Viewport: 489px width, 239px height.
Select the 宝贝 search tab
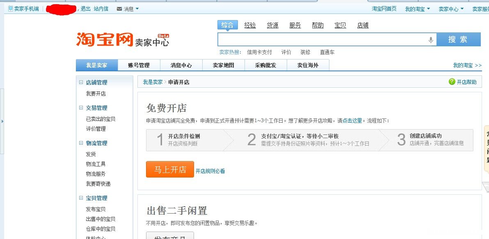click(x=340, y=25)
